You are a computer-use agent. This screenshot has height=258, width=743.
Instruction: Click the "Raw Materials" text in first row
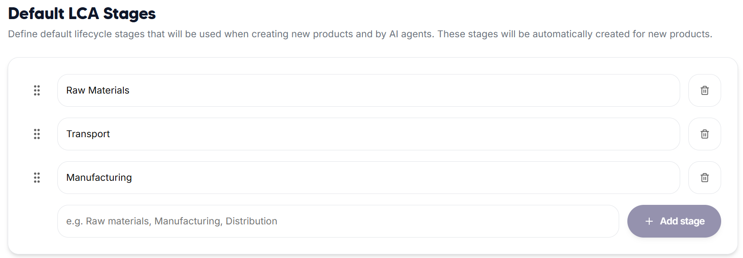click(x=98, y=90)
